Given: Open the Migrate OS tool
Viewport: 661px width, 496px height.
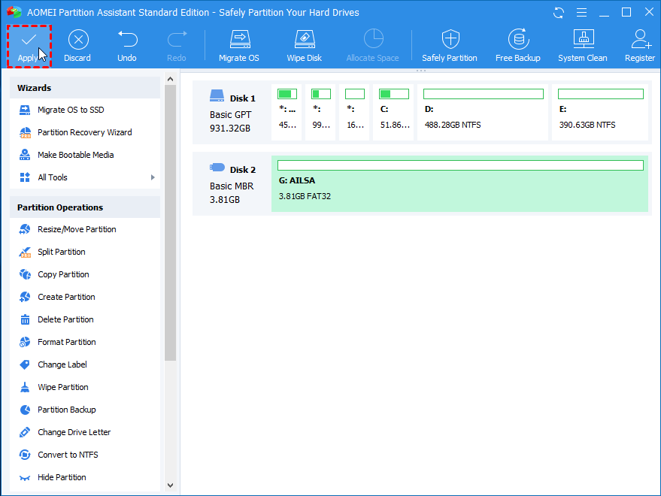Looking at the screenshot, I should (240, 45).
